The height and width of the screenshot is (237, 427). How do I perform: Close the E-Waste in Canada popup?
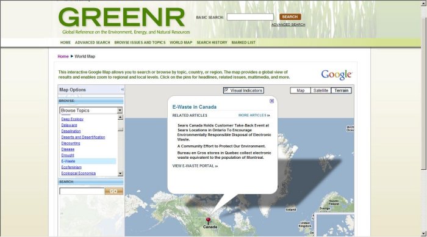pos(271,101)
